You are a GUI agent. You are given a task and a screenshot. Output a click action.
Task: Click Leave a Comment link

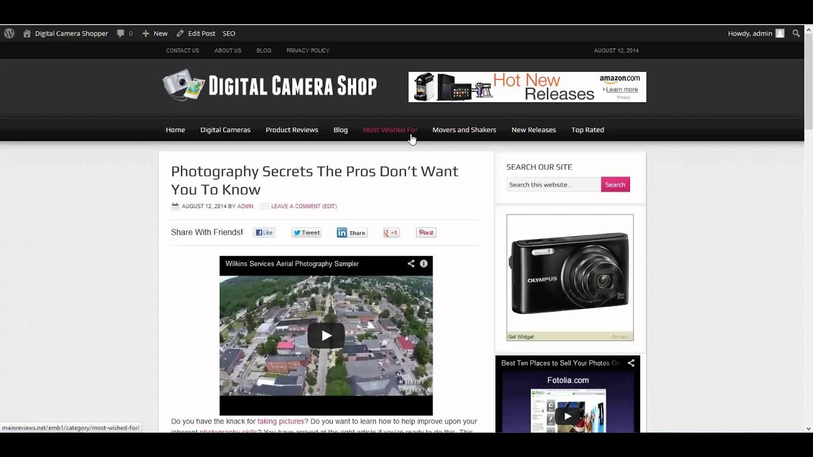[296, 206]
